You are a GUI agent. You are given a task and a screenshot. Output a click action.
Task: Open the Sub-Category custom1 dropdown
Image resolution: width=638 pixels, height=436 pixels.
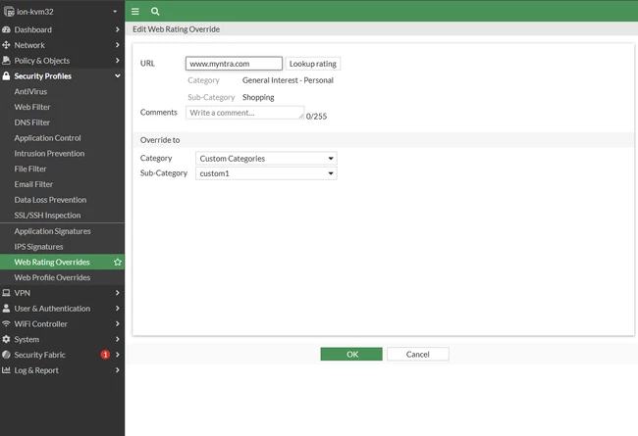266,173
